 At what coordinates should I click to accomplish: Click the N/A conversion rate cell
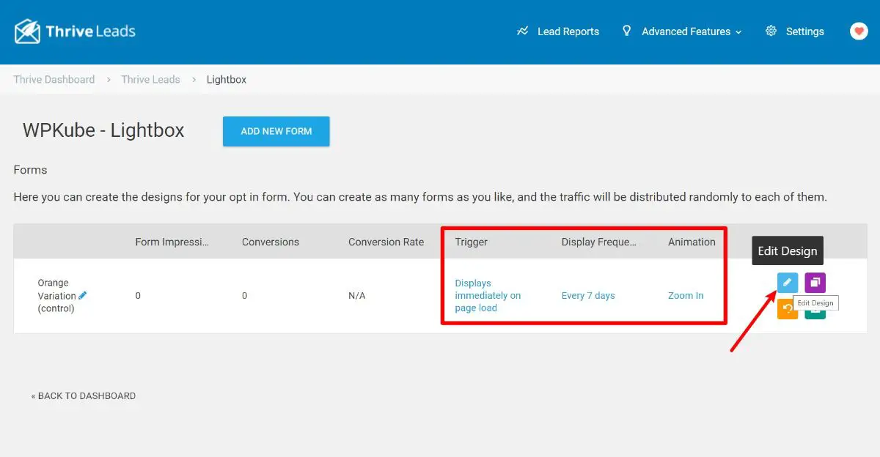pos(356,295)
